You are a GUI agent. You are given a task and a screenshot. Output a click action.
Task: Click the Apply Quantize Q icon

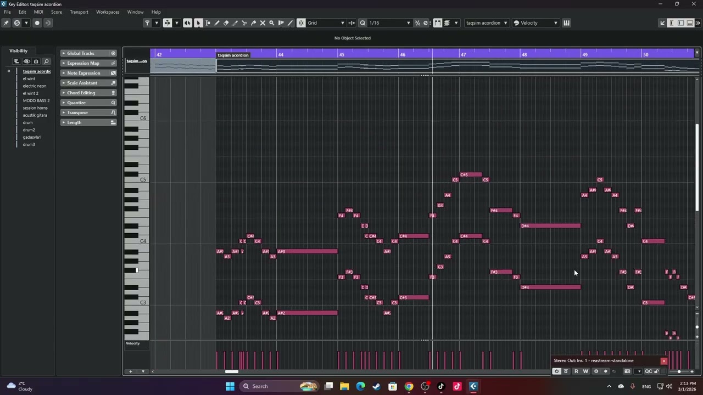tap(362, 23)
